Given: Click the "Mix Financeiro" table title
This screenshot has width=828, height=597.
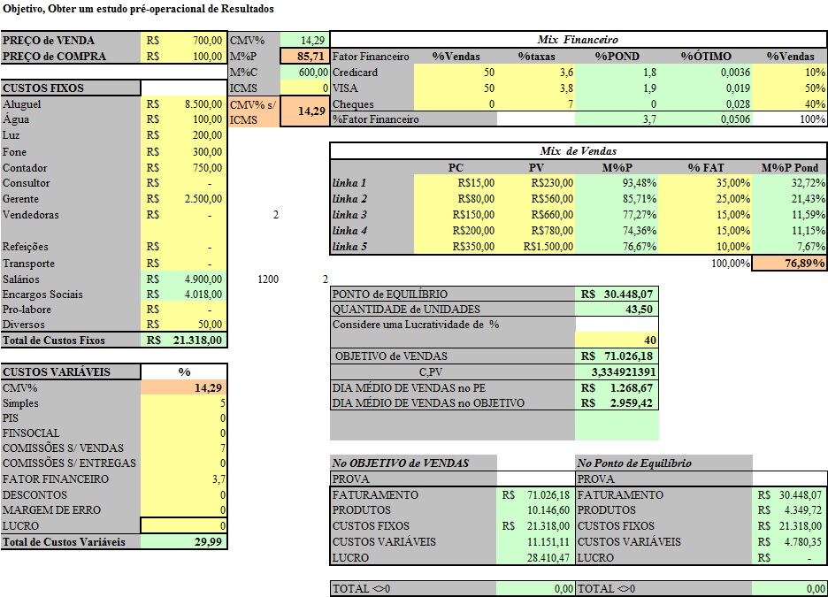Looking at the screenshot, I should (578, 40).
